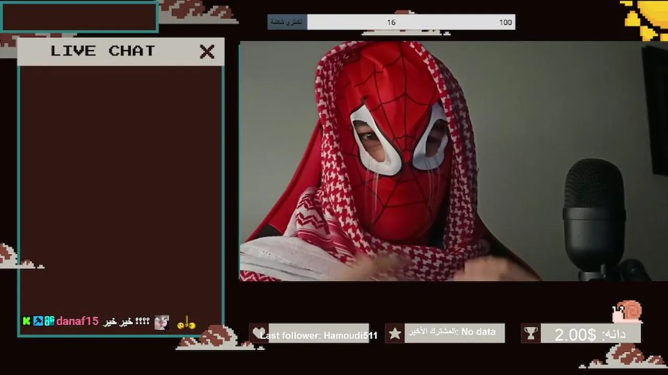The width and height of the screenshot is (668, 375).
Task: Click the 100 goal value on the bar
Action: click(505, 22)
